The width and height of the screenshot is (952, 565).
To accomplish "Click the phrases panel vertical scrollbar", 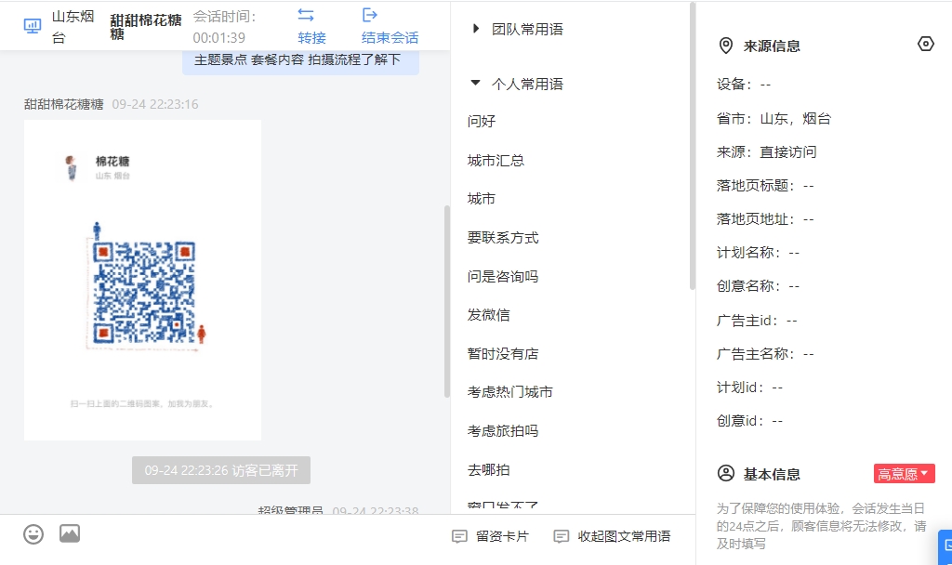I will tap(692, 146).
